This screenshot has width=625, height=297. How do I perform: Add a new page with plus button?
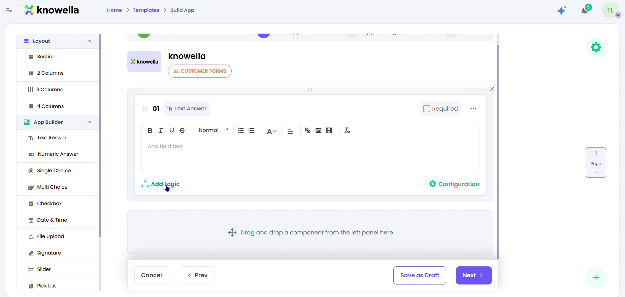pyautogui.click(x=596, y=278)
